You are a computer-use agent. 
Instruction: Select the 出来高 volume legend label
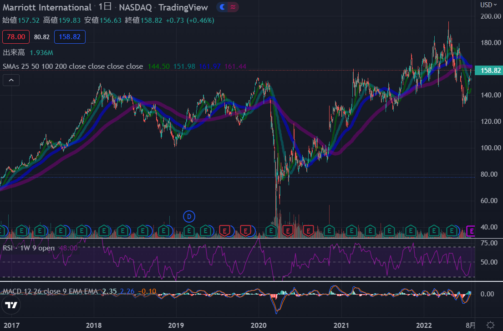coord(14,53)
